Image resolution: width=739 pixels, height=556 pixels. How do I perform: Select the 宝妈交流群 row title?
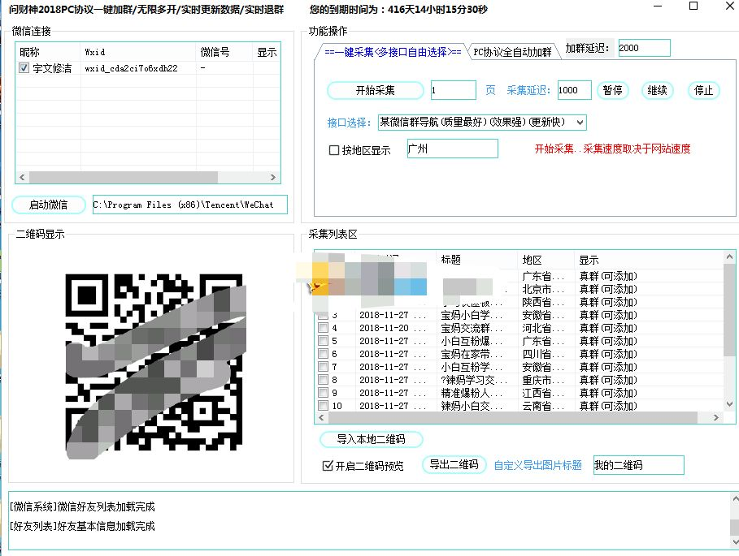click(472, 327)
